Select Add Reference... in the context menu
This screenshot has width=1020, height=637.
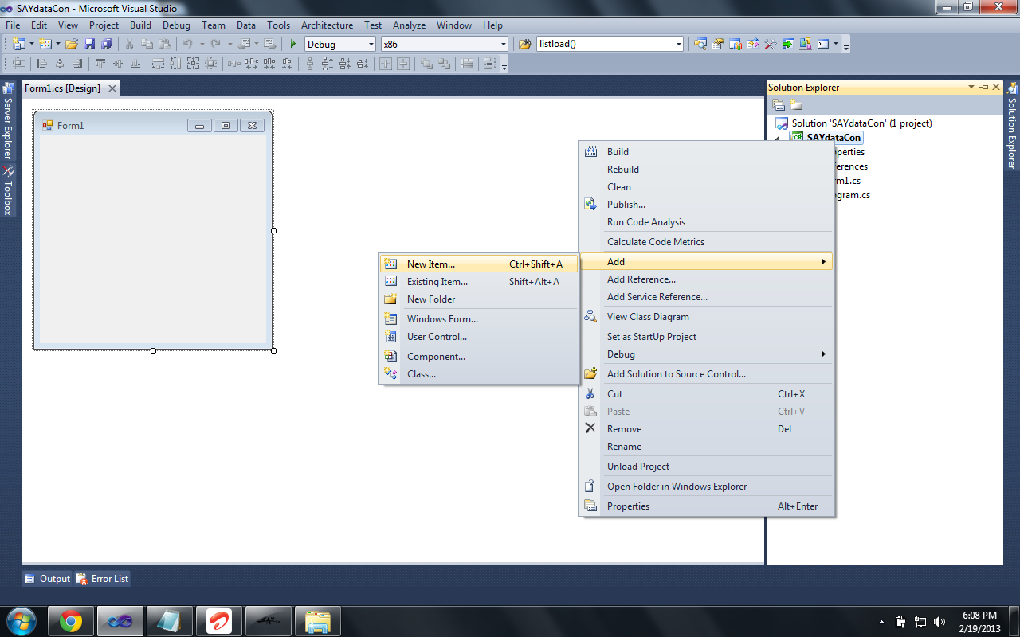[706, 279]
